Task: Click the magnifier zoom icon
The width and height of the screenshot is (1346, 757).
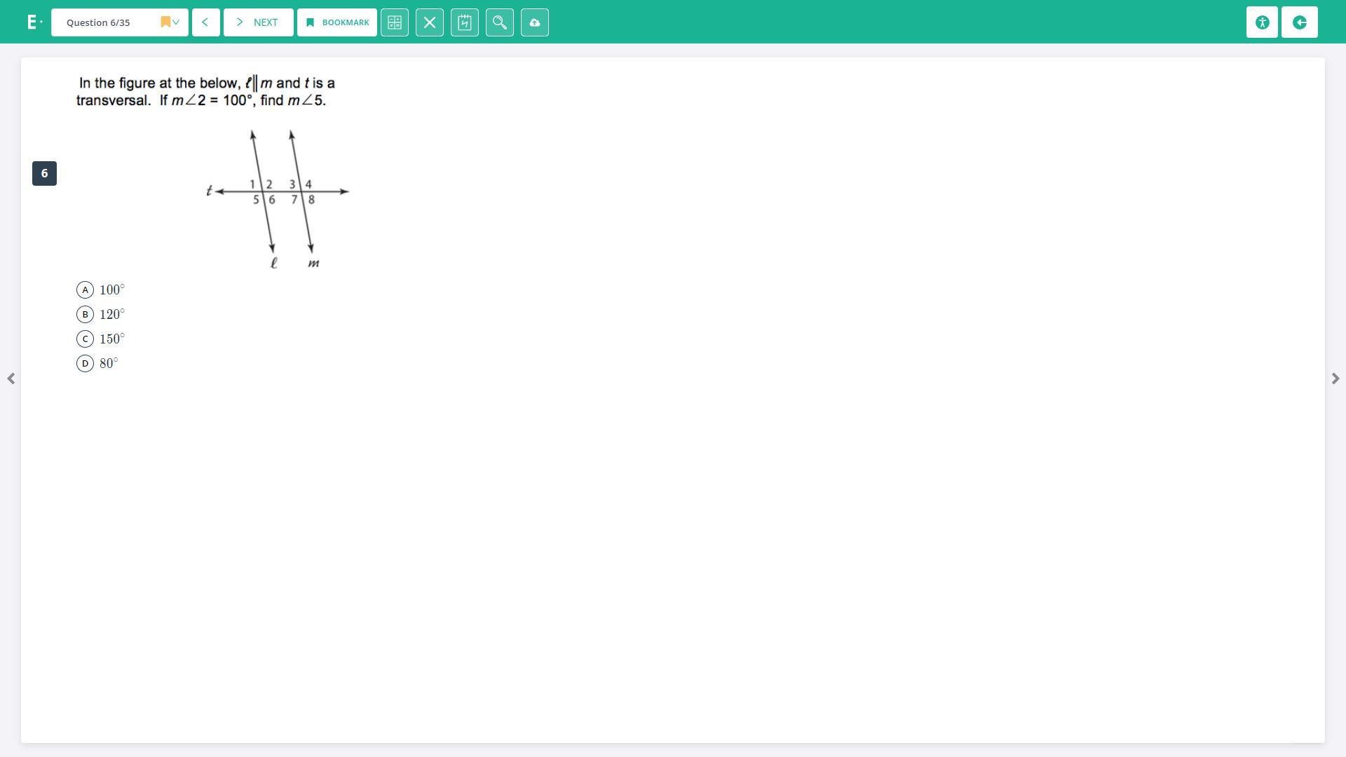Action: [x=500, y=22]
